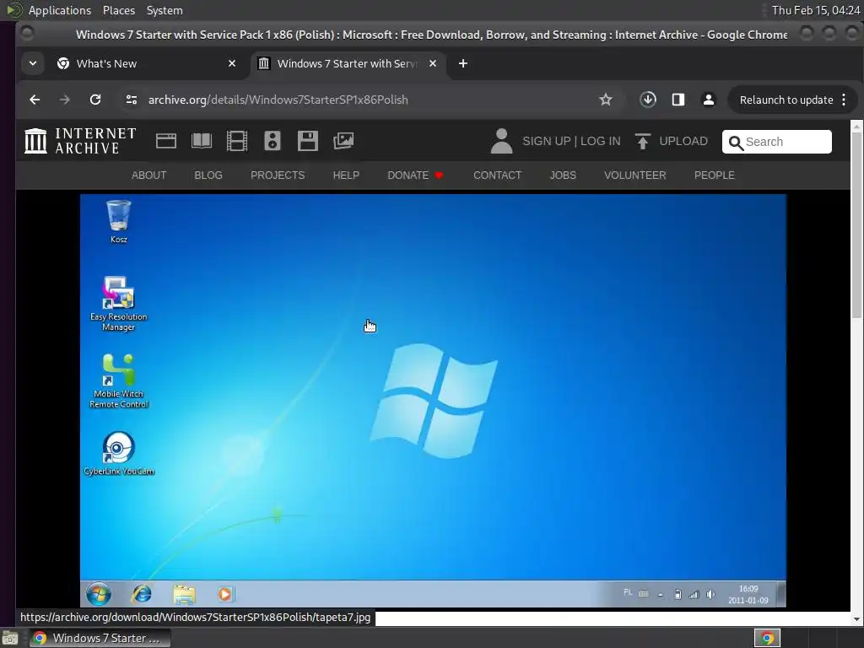Close the What's New tab
The height and width of the screenshot is (648, 864).
[232, 63]
